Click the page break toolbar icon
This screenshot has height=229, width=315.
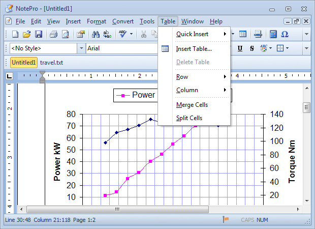point(258,34)
